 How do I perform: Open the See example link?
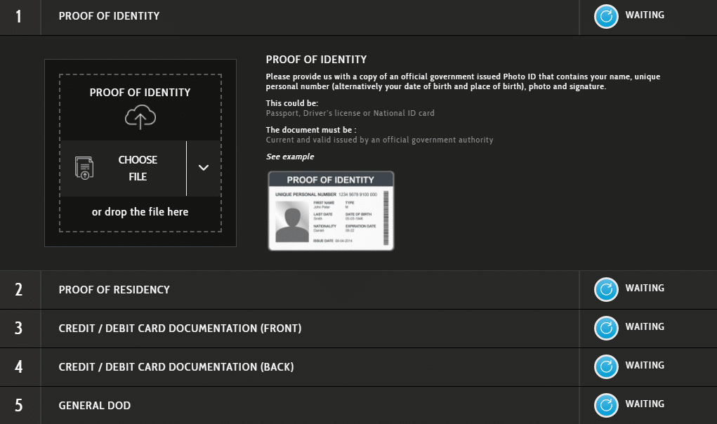(x=290, y=157)
